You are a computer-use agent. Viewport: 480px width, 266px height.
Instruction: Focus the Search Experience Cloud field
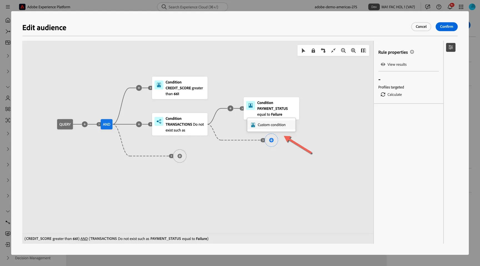tap(192, 7)
